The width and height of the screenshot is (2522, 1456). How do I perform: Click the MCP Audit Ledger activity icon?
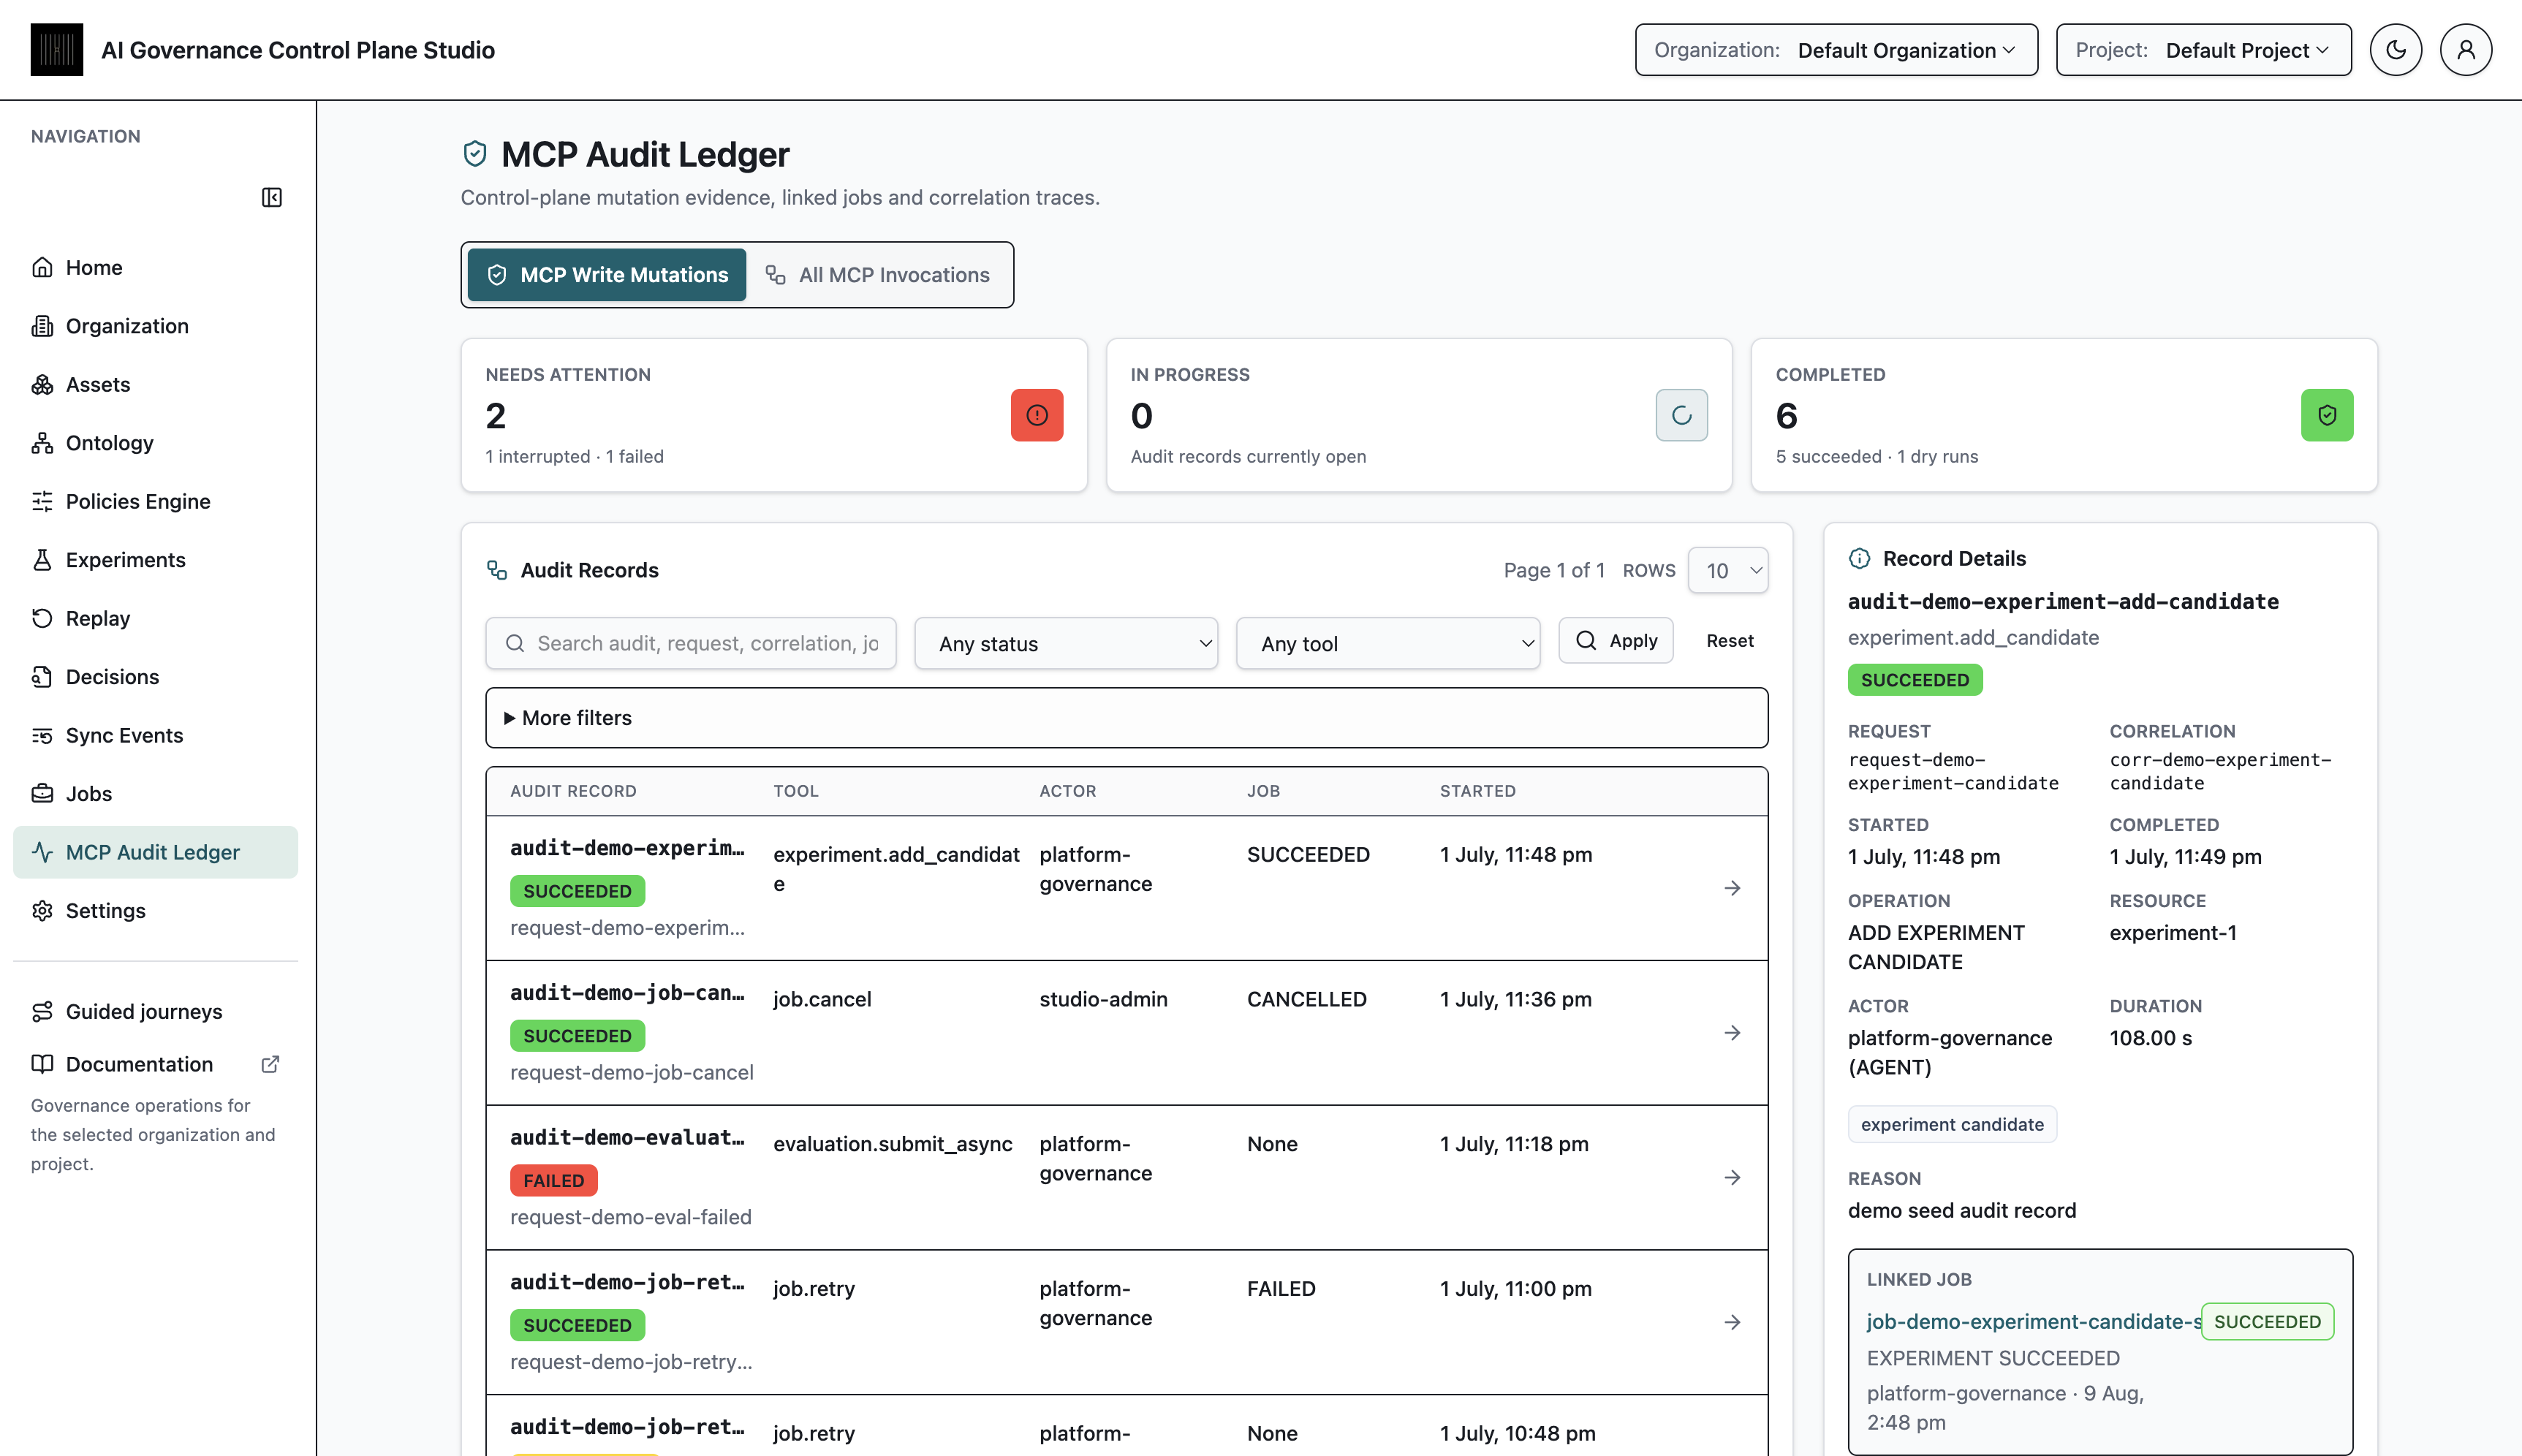click(x=42, y=852)
